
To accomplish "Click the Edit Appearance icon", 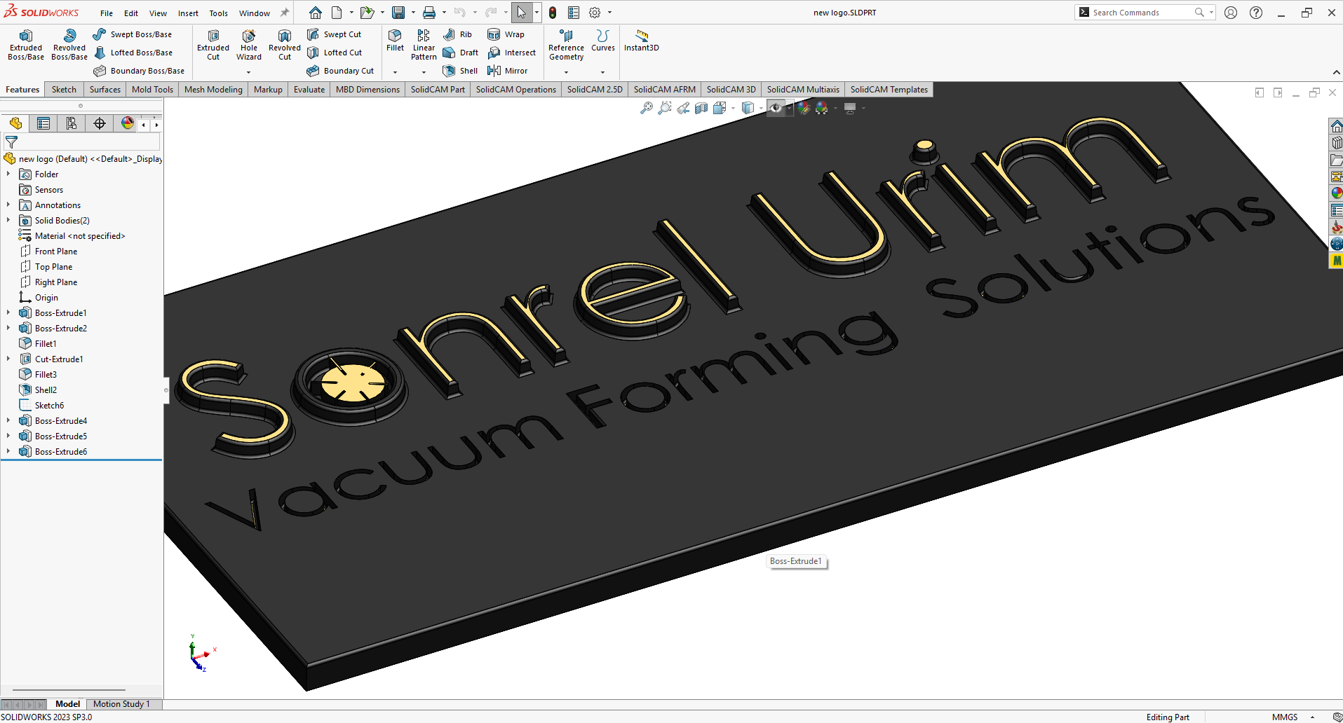I will pos(804,108).
